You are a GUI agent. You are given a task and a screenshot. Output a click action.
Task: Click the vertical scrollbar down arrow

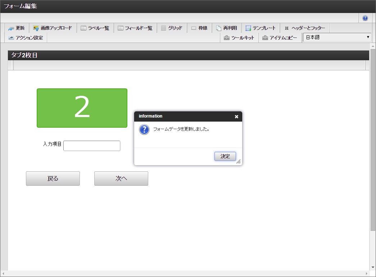click(373, 267)
